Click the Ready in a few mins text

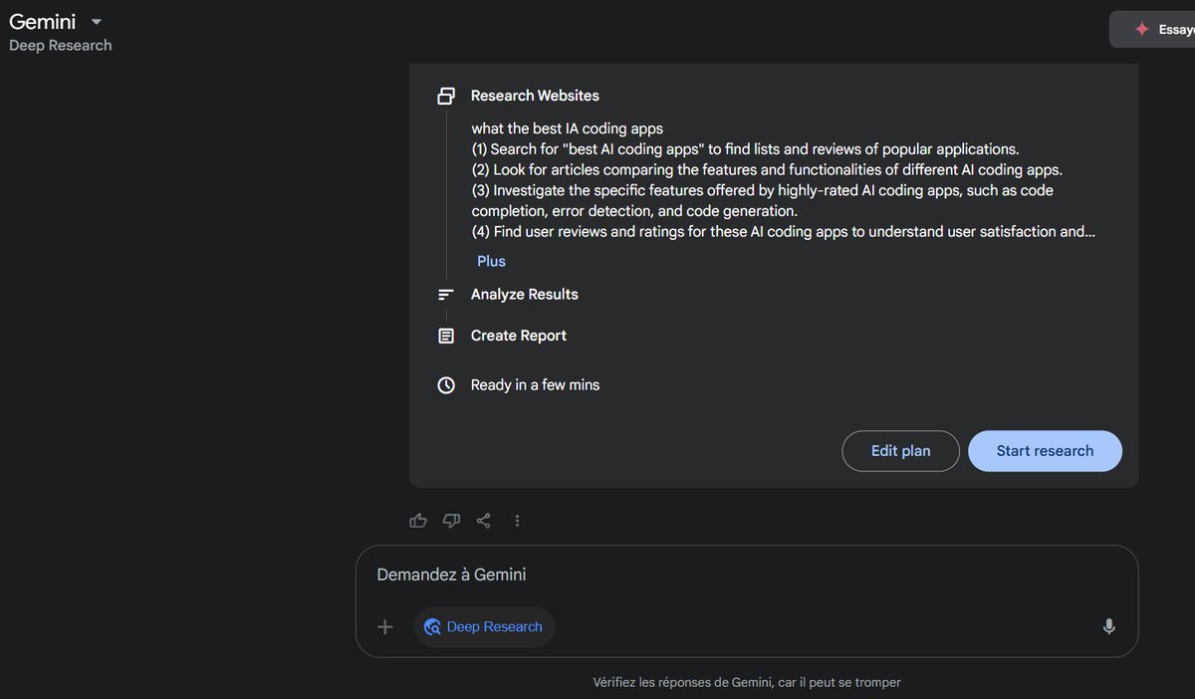pos(535,384)
